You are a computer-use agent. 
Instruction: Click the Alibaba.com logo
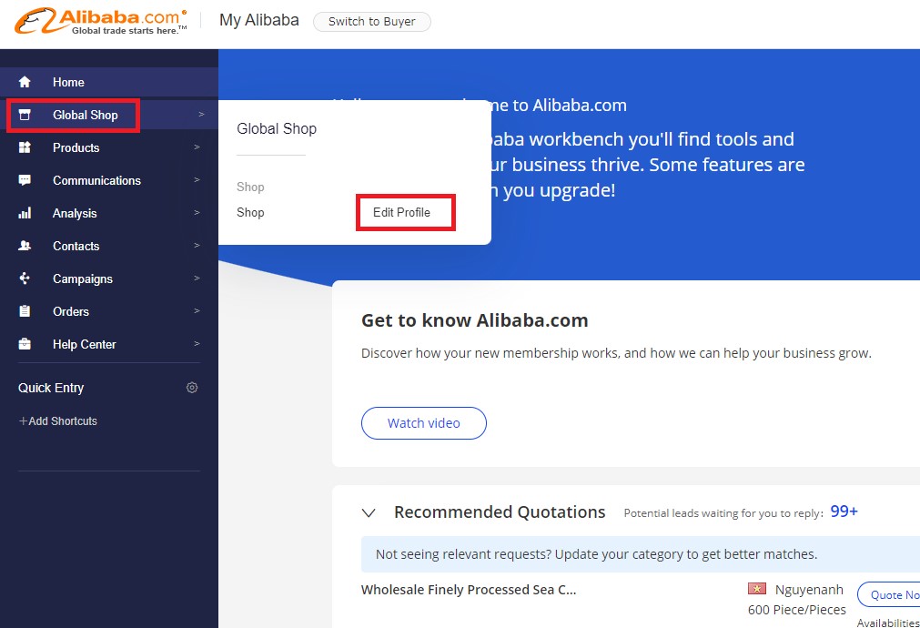101,21
